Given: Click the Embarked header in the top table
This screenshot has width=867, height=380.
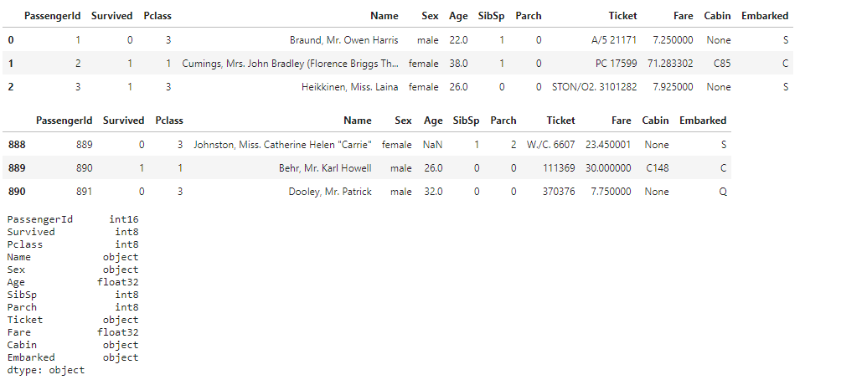Looking at the screenshot, I should pyautogui.click(x=765, y=16).
